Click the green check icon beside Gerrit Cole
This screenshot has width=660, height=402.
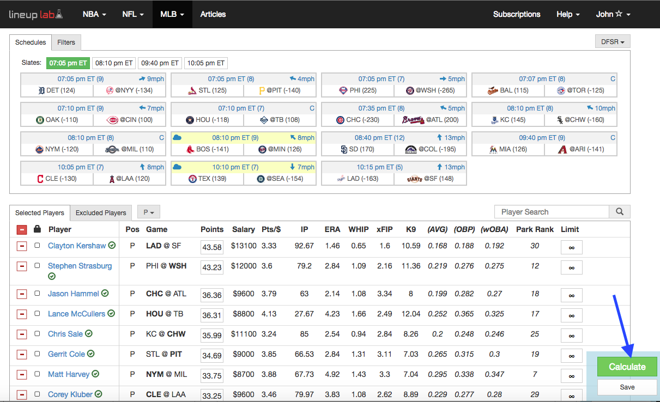click(91, 354)
